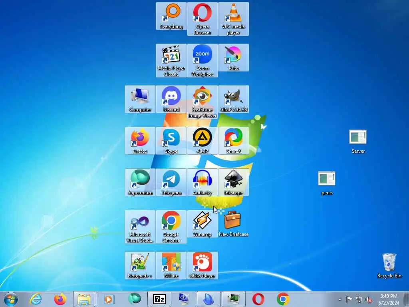This screenshot has height=307, width=409.
Task: Select the FastStone Image Viewer shortcut
Action: pyautogui.click(x=203, y=102)
